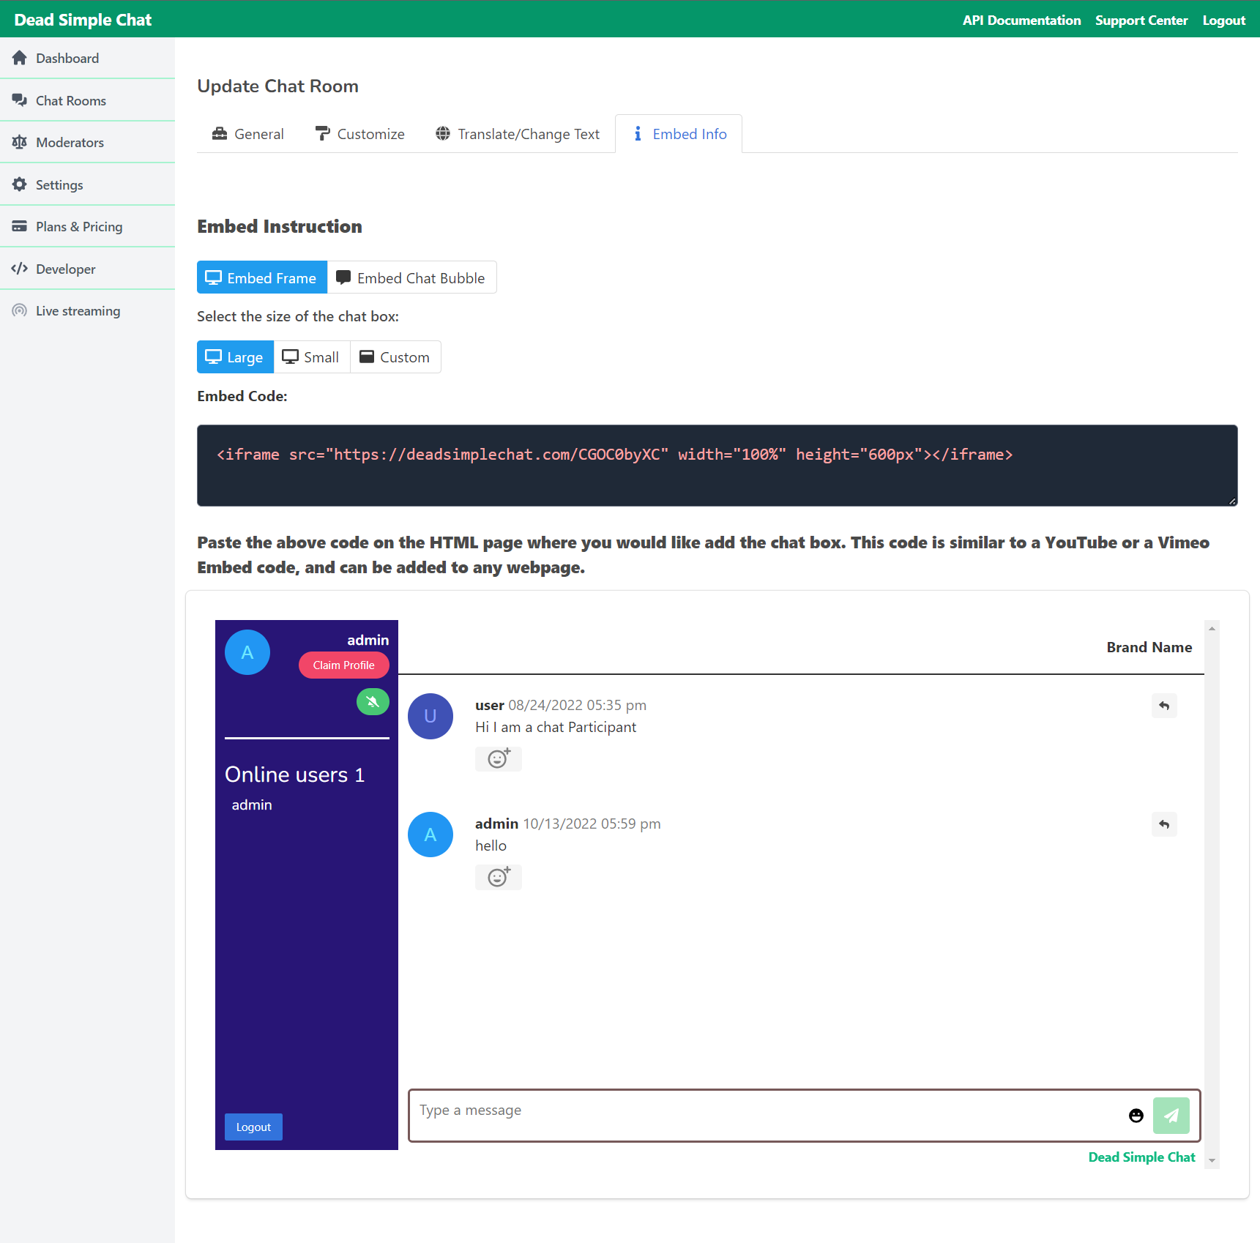Click inside the embed code text area
The image size is (1260, 1243).
pyautogui.click(x=717, y=466)
